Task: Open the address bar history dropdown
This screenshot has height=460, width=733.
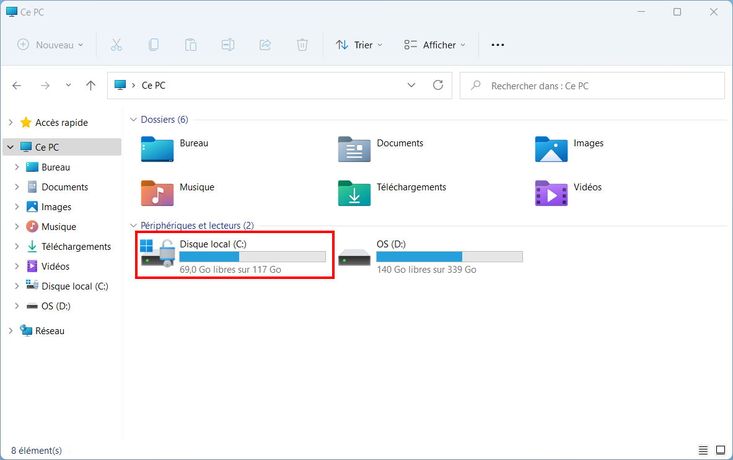Action: click(411, 85)
